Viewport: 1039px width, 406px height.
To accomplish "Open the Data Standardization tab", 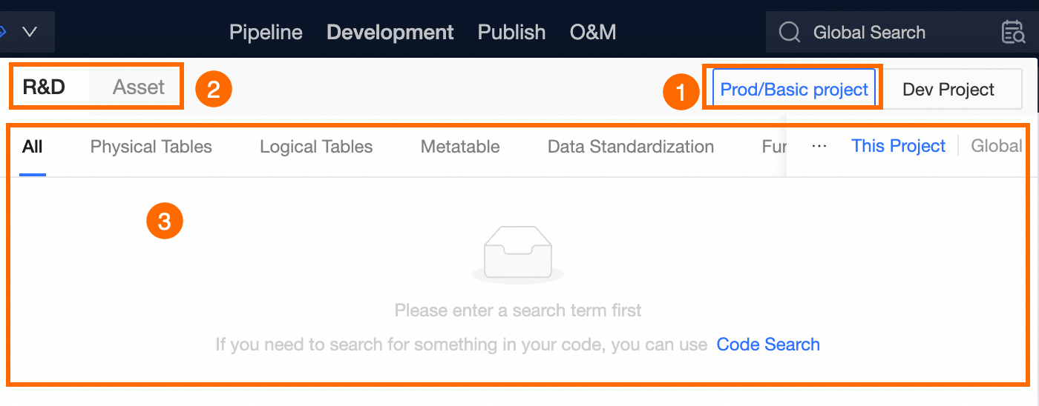I will coord(631,147).
